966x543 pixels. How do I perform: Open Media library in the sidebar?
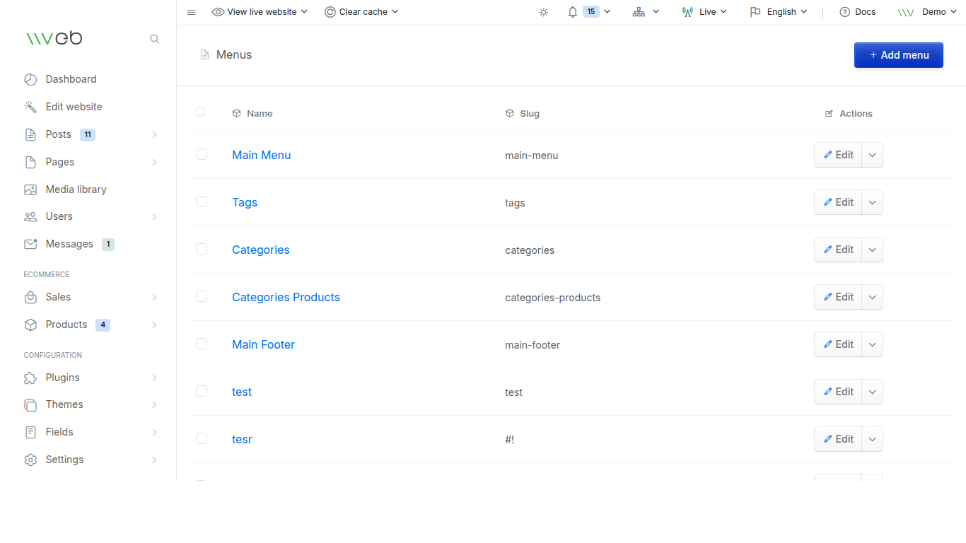tap(76, 189)
